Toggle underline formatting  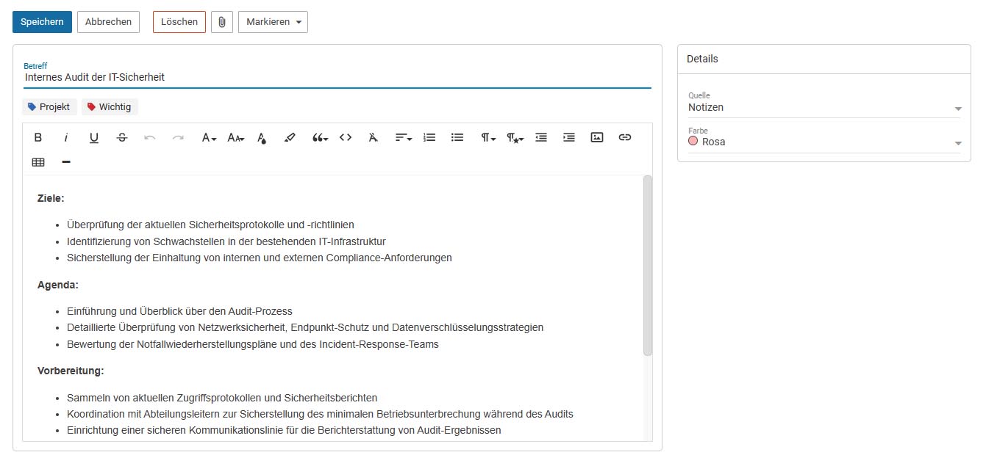point(94,137)
